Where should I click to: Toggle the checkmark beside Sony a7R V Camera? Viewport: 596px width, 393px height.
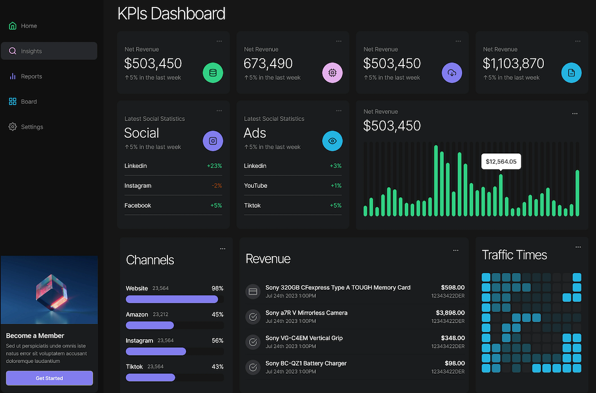[x=253, y=317]
